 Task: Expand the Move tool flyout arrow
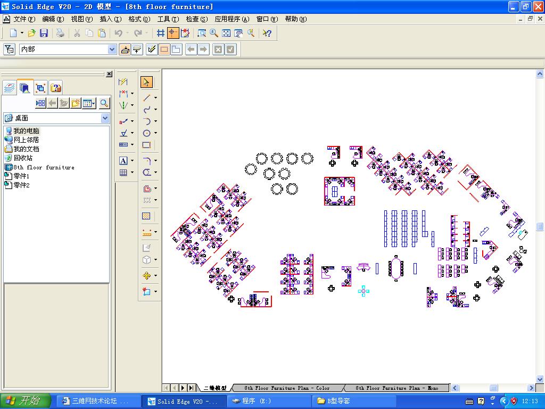tap(155, 276)
